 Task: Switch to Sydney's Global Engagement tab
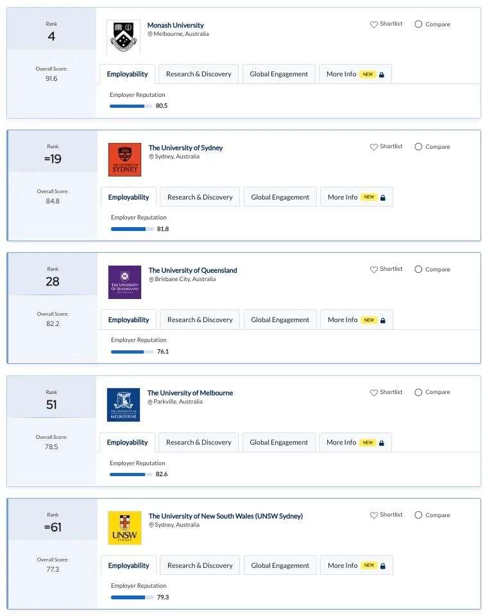pos(280,197)
